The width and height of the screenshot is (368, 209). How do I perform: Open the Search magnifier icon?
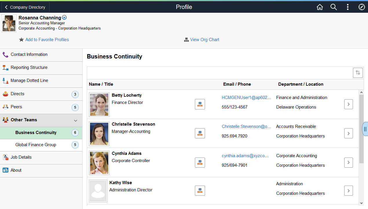(334, 7)
